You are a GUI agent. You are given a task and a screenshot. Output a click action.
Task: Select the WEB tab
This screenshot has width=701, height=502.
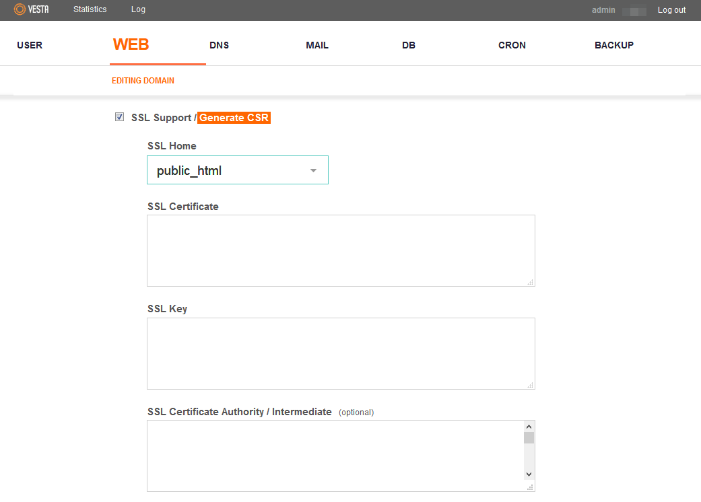point(131,45)
